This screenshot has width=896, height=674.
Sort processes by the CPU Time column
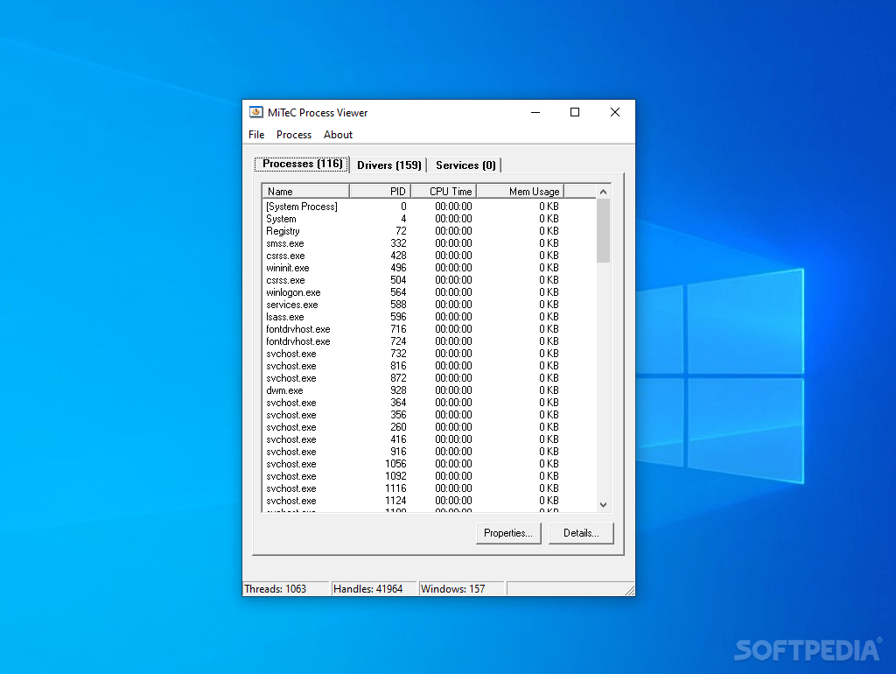(x=448, y=190)
